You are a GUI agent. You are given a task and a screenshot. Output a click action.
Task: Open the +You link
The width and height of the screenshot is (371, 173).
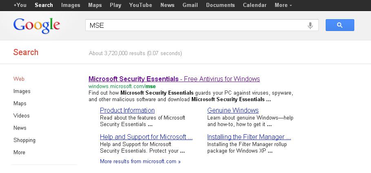click(x=20, y=5)
